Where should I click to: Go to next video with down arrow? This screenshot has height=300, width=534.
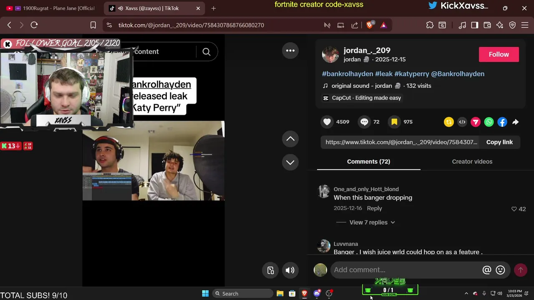pyautogui.click(x=290, y=162)
